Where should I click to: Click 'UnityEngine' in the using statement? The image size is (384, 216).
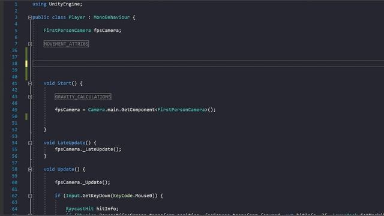pos(64,4)
